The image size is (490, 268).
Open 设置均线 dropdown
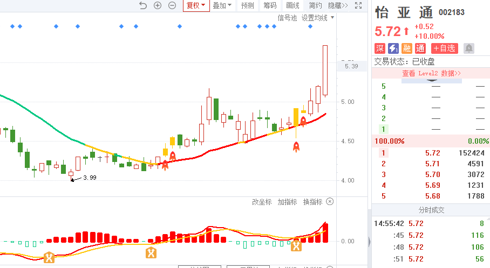click(x=317, y=18)
